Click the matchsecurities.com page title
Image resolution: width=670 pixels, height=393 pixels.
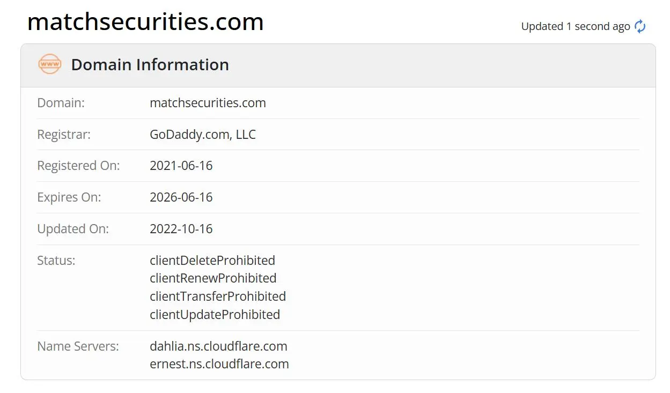click(x=145, y=21)
